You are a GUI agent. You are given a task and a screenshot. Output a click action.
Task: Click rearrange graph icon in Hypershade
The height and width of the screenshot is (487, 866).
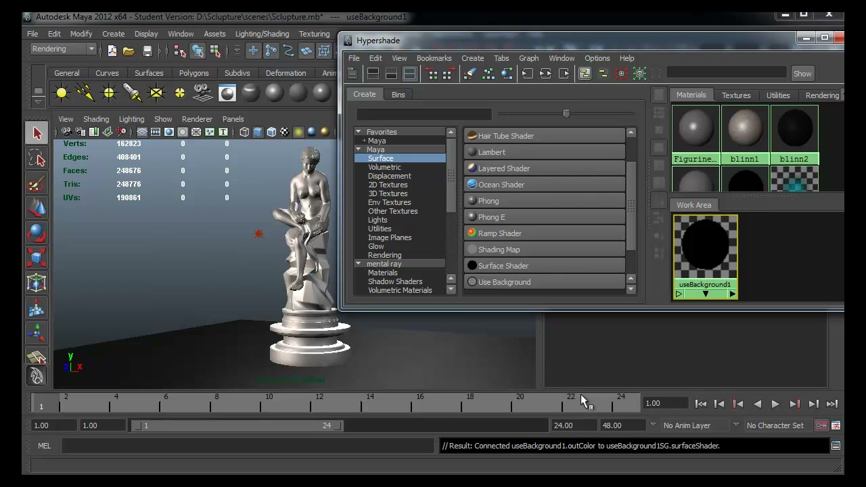488,74
